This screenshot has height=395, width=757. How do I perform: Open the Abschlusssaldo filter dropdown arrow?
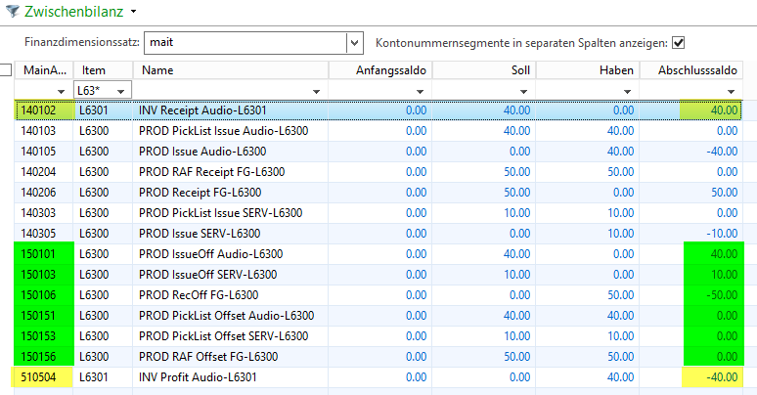tap(730, 91)
